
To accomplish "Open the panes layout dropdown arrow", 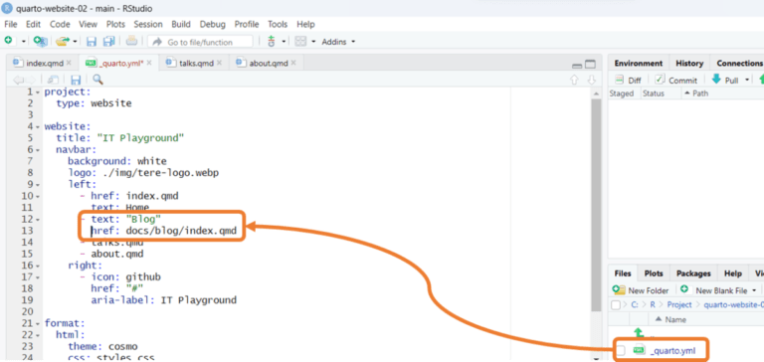I will pyautogui.click(x=313, y=42).
